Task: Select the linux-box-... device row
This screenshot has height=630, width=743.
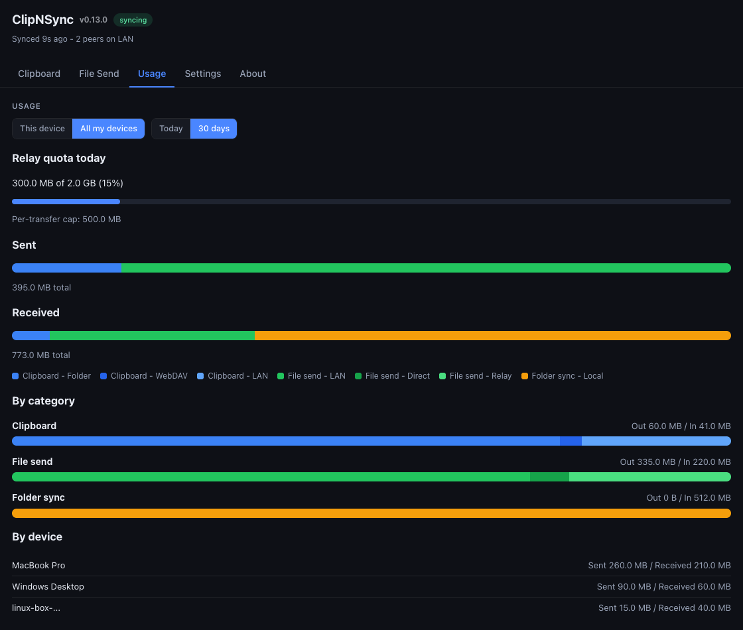Action: tap(371, 608)
